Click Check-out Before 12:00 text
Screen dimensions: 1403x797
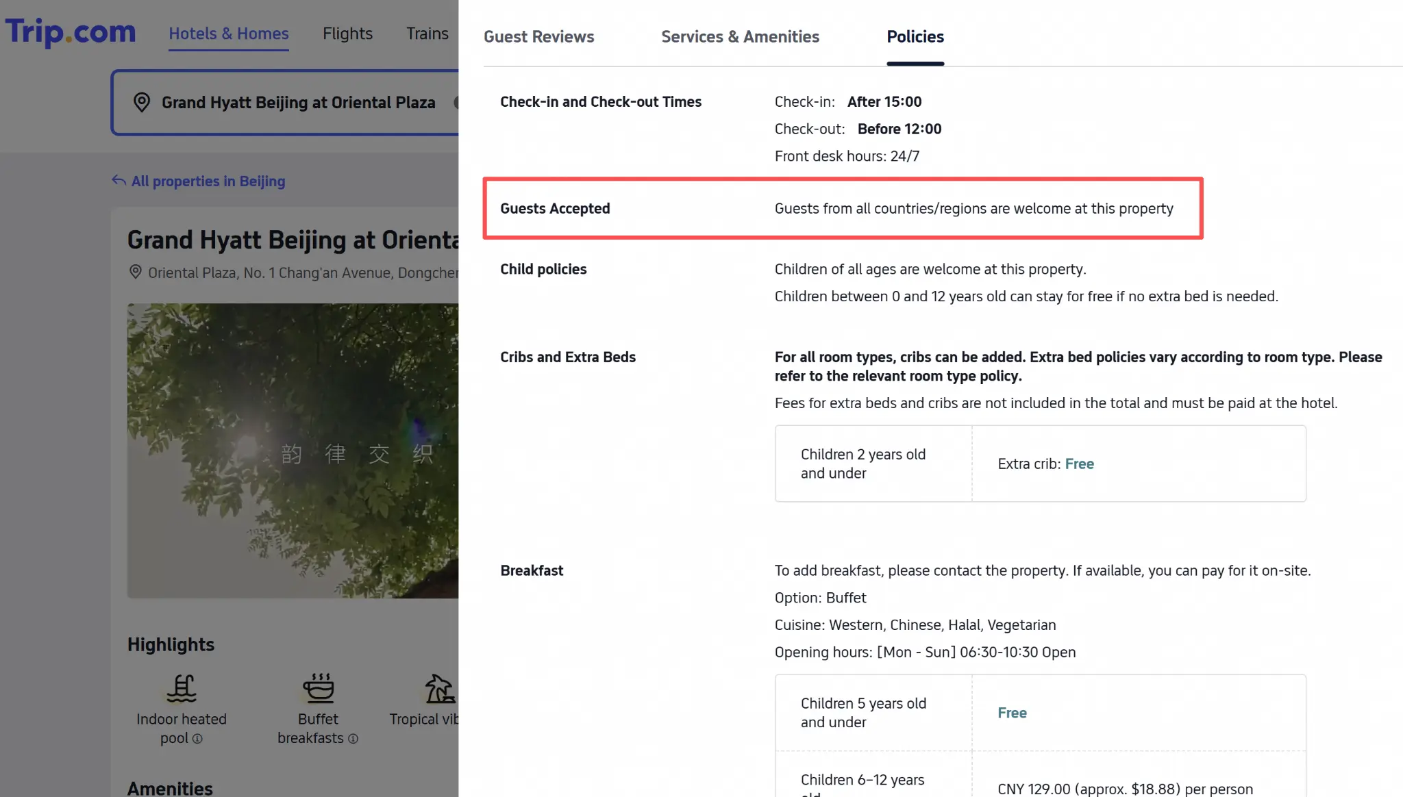click(x=858, y=129)
